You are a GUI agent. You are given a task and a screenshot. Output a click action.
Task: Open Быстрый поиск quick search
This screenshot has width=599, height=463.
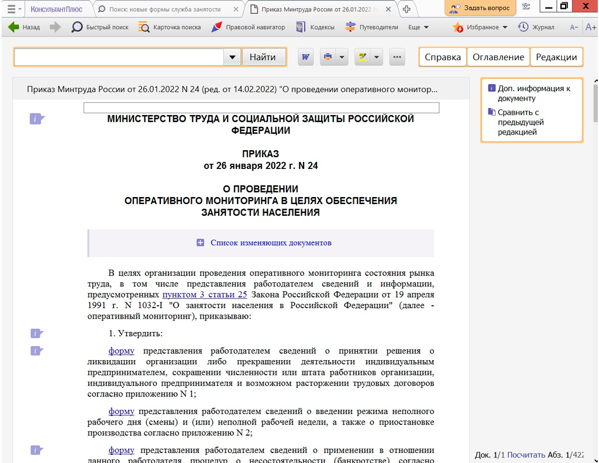pos(100,27)
